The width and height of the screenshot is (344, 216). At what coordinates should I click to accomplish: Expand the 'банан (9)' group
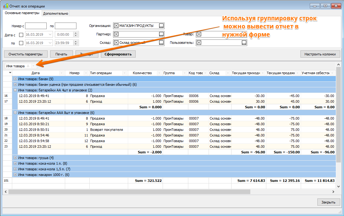pyautogui.click(x=15, y=79)
